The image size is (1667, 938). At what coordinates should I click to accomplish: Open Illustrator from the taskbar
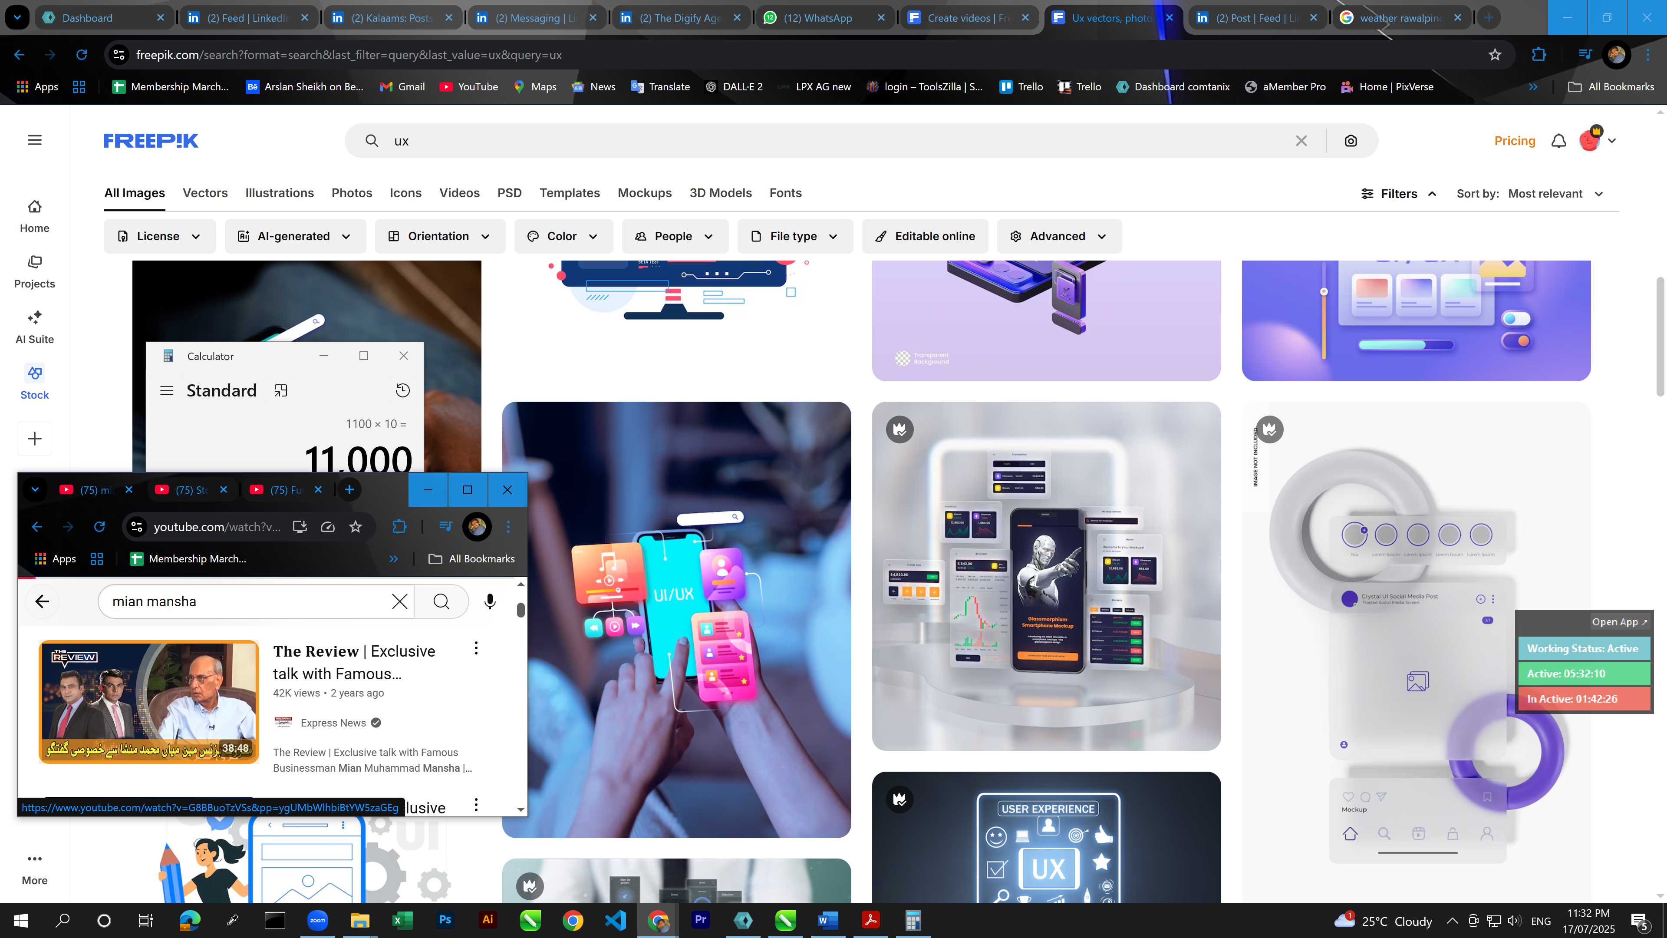point(487,920)
